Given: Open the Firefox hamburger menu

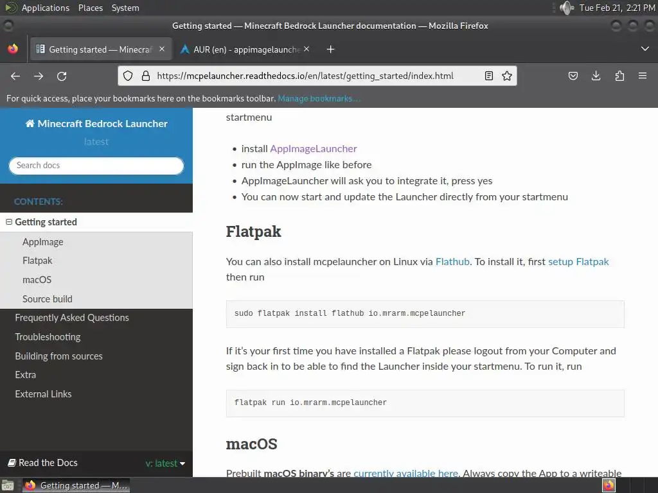Looking at the screenshot, I should (x=643, y=76).
